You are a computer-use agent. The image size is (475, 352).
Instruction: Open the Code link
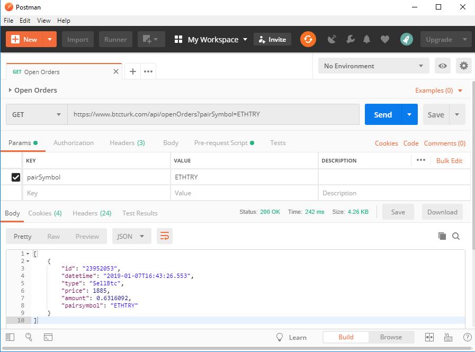point(411,143)
